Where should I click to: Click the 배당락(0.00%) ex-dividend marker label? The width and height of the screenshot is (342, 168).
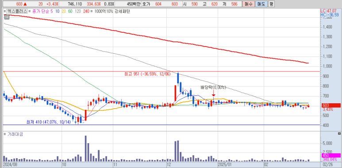point(214,88)
